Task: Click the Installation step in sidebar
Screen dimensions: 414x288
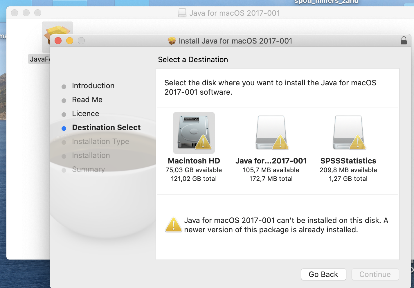Action: tap(91, 155)
